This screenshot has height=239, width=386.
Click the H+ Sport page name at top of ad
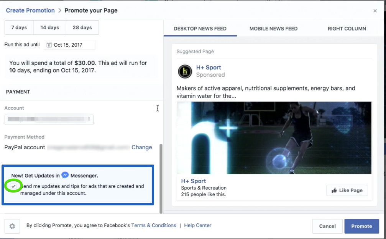(209, 68)
